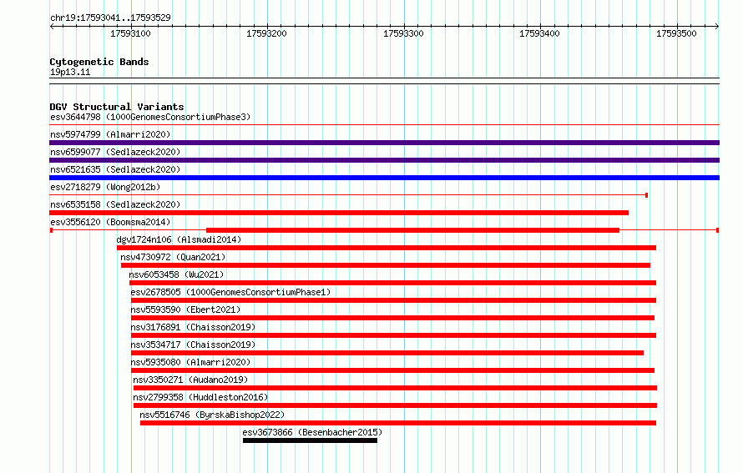Viewport: 743px width, 473px height.
Task: Click the dgv1724n106 (Alsmadi2014) label
Action: coord(179,239)
